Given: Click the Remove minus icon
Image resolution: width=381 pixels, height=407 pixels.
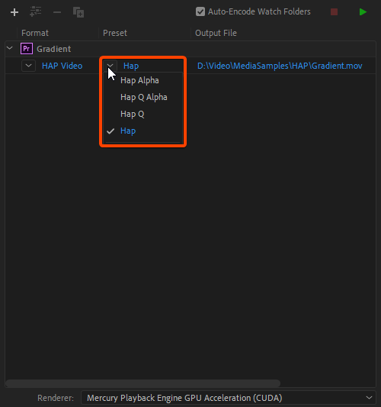Looking at the screenshot, I should tap(57, 12).
